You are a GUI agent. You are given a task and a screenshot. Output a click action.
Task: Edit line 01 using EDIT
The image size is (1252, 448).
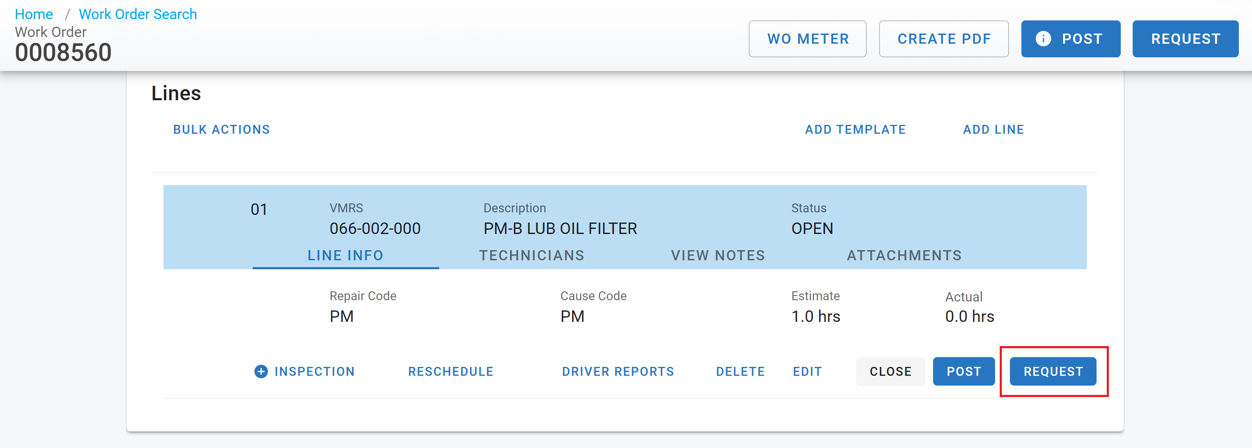(x=807, y=371)
